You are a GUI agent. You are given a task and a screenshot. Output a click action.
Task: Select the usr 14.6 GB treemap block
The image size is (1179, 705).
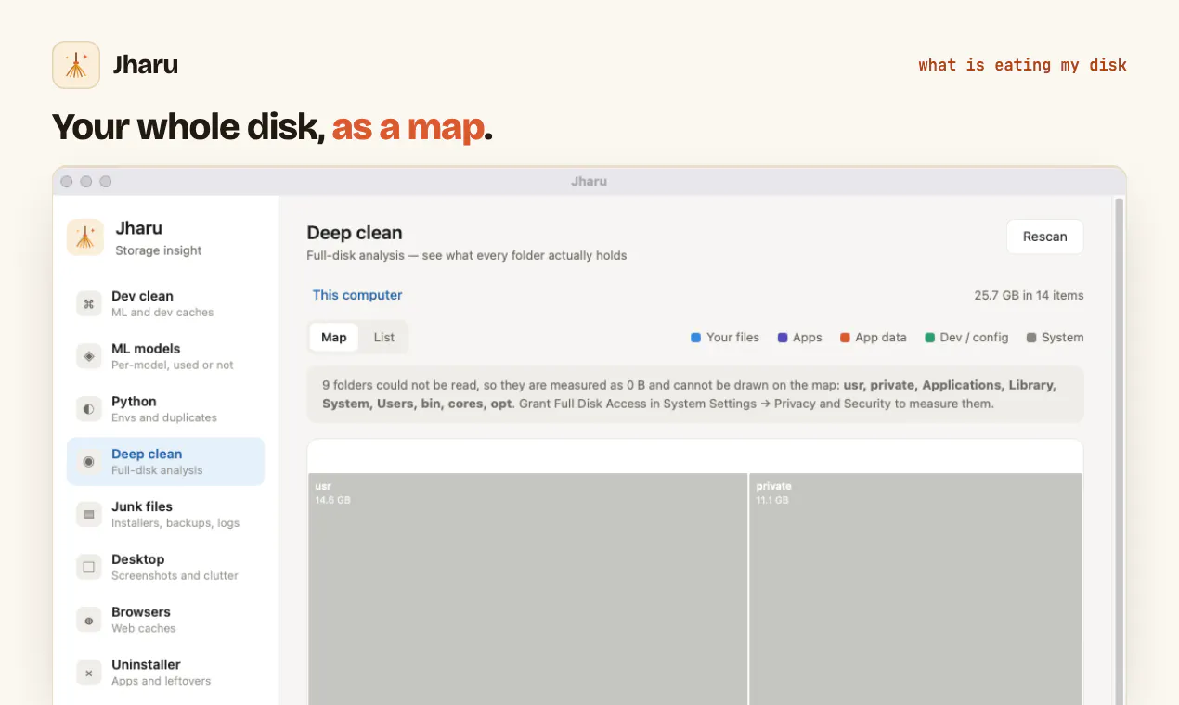tap(527, 589)
